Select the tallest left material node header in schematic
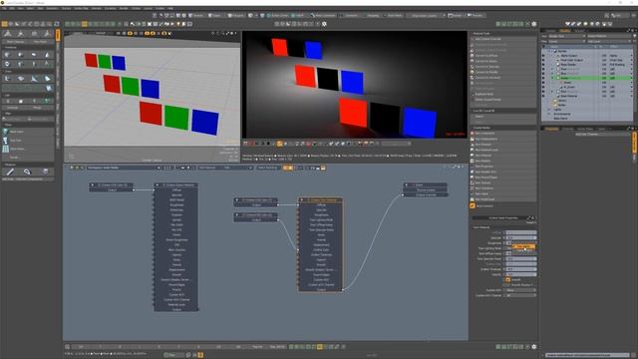 (176, 184)
